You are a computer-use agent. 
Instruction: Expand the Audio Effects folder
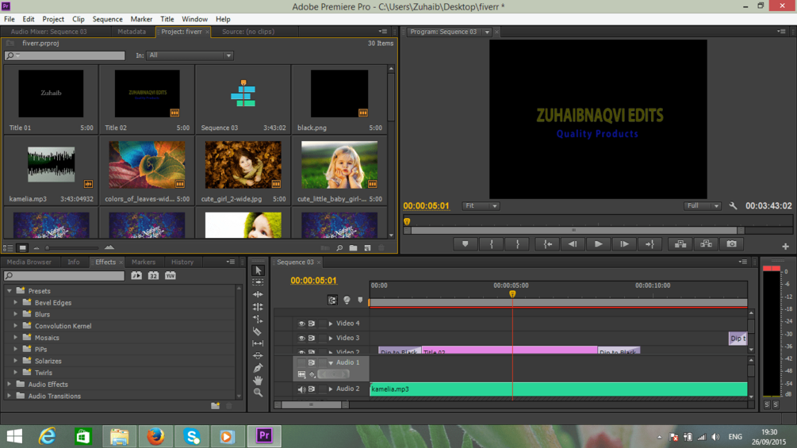10,385
